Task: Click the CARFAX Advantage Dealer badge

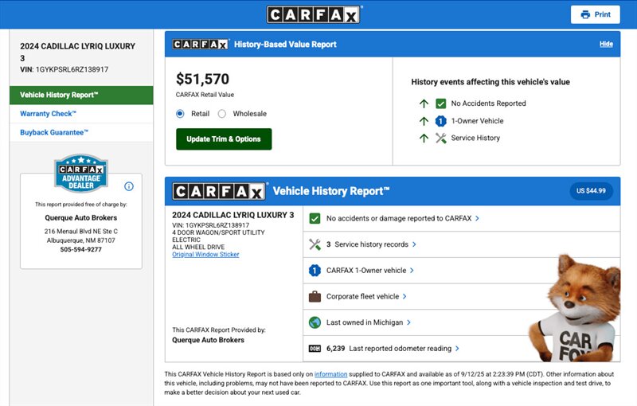Action: pyautogui.click(x=81, y=174)
